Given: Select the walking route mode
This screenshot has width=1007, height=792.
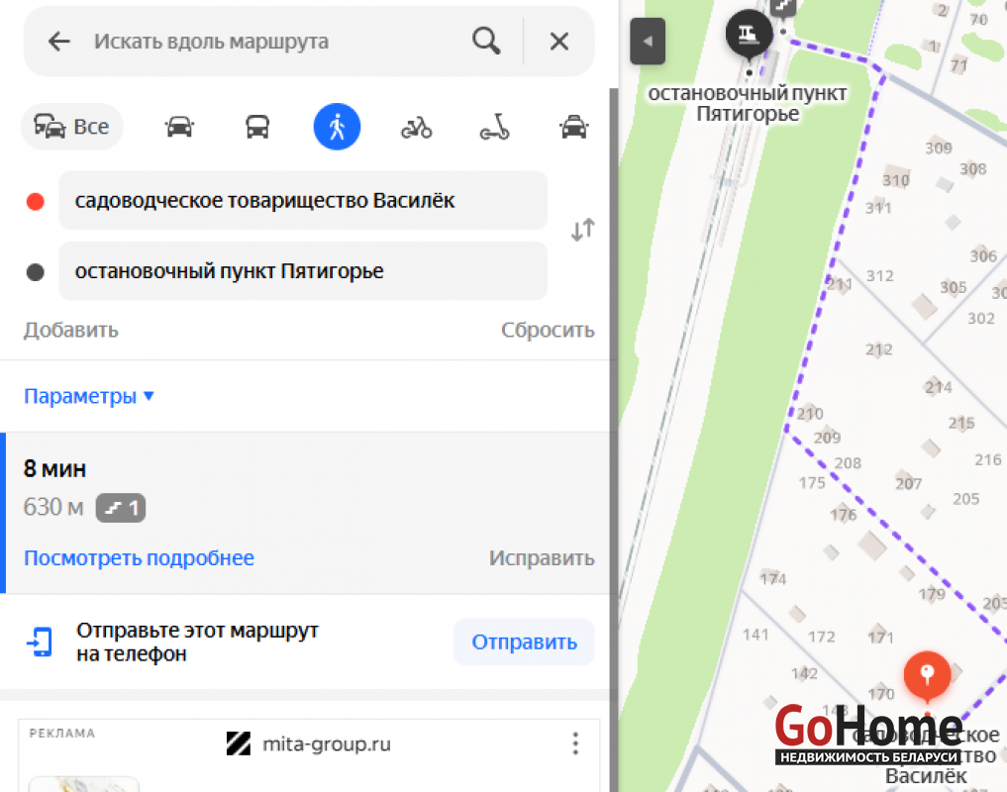Looking at the screenshot, I should pos(338,127).
